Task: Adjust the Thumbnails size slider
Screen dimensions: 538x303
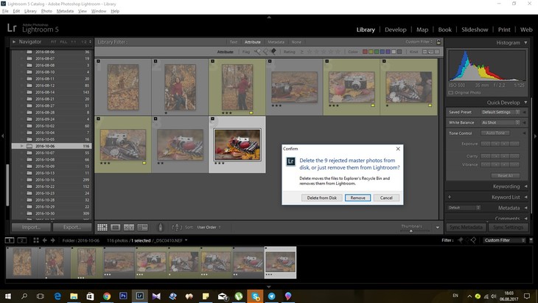Action: [411, 231]
